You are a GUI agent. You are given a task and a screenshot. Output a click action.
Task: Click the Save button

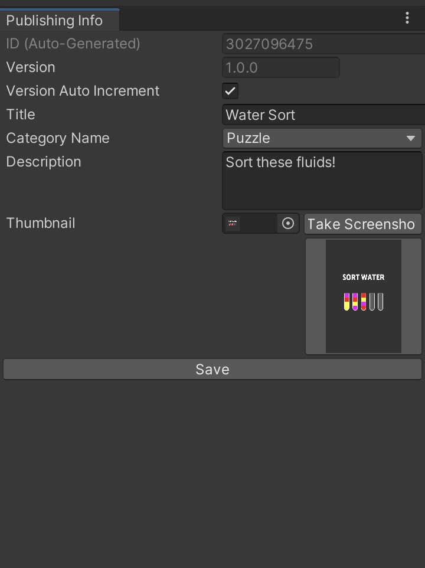tap(212, 369)
